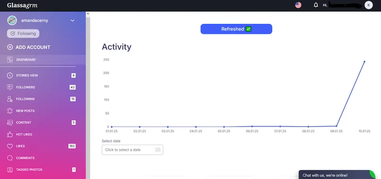Open the US flag language selector
This screenshot has height=179, width=381.
click(298, 5)
